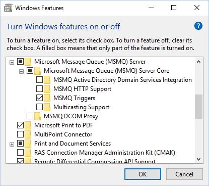The image size is (209, 186).
Task: Click folder icon next to RAS Connection Manager
Action: [28, 153]
